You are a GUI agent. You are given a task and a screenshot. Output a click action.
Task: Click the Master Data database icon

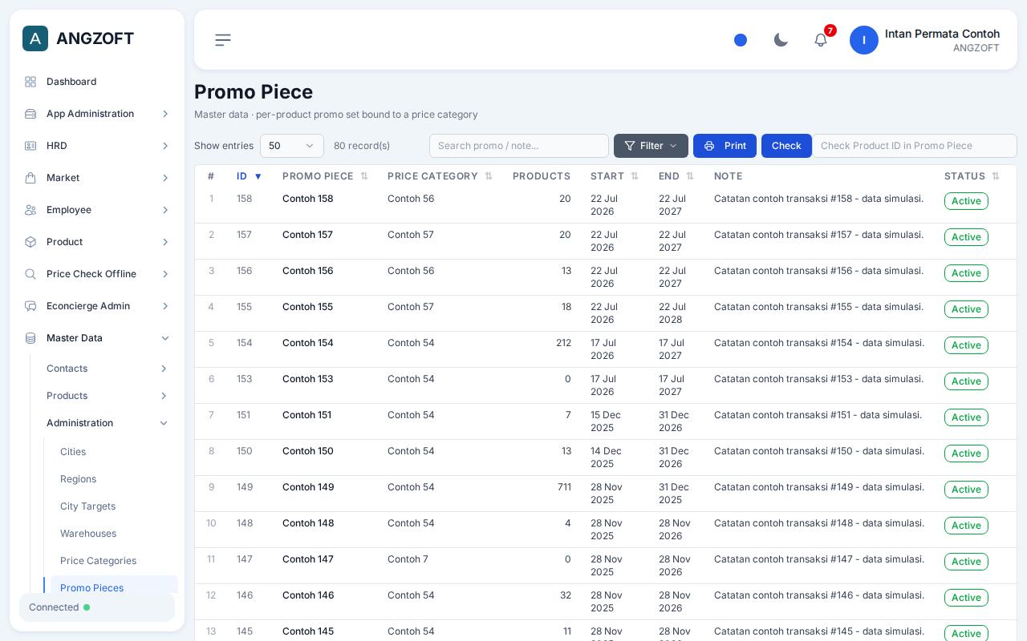point(30,338)
